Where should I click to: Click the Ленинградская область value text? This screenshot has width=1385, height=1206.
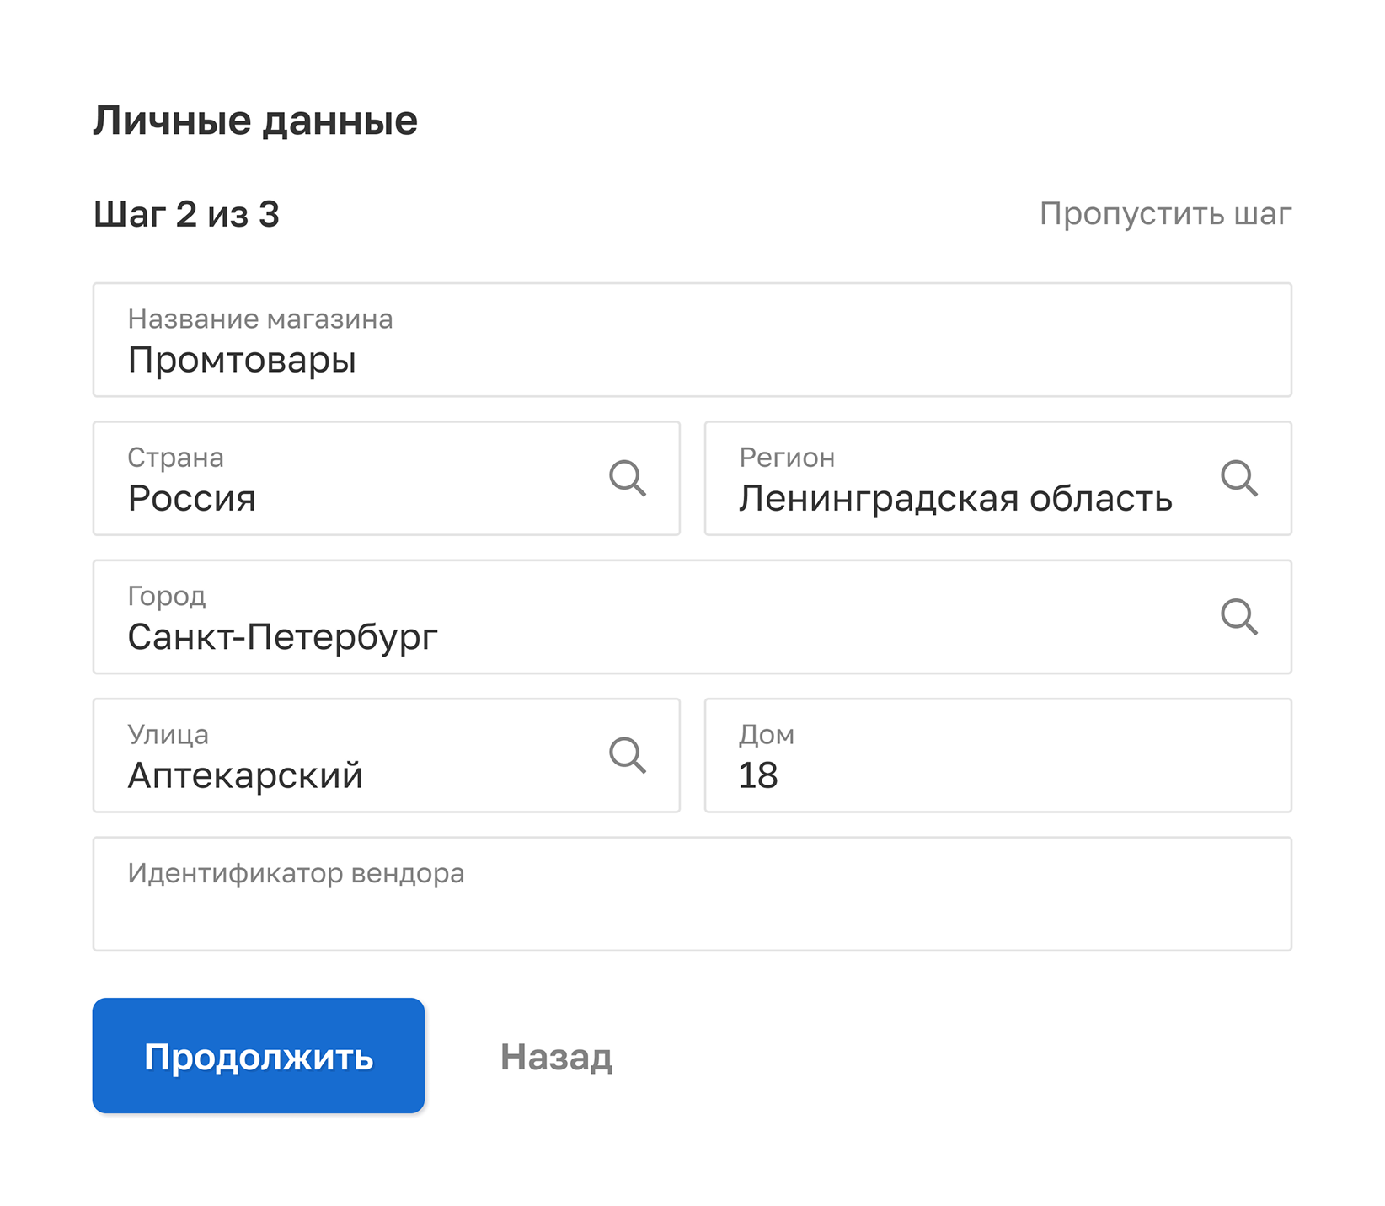click(x=955, y=499)
